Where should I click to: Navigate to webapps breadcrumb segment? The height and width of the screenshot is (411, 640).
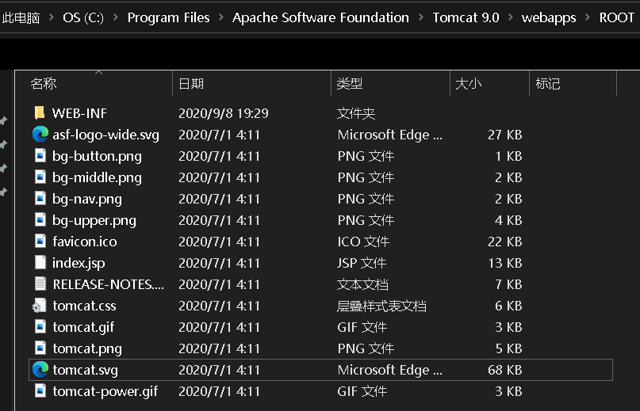click(549, 17)
